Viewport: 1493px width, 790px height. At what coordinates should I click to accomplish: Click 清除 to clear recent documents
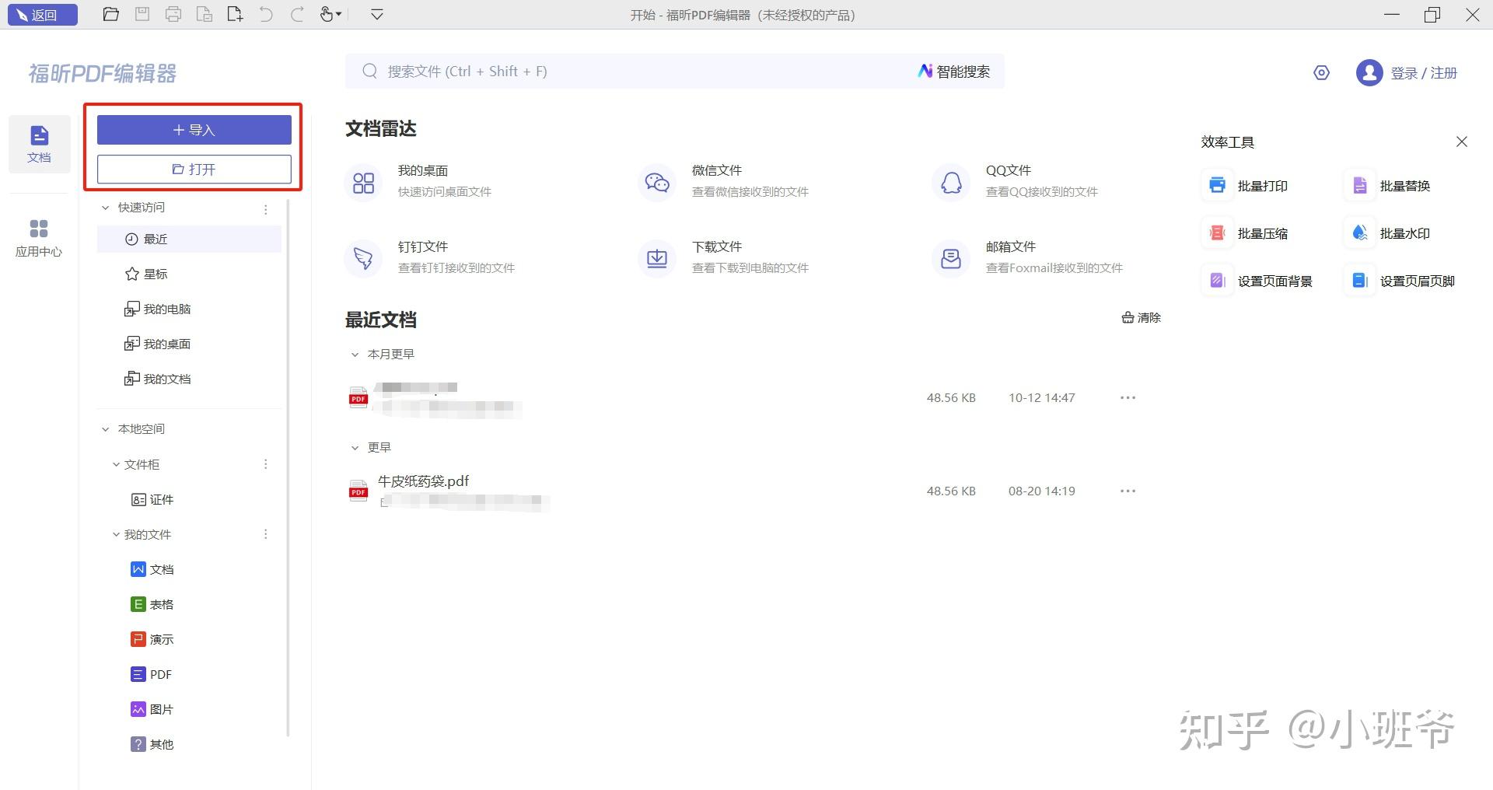(1141, 317)
